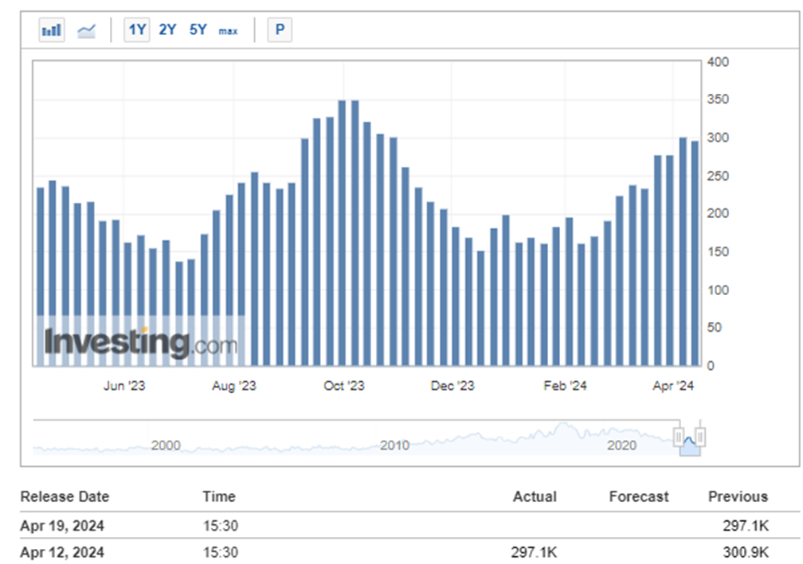Click the Forecast column header
803x564 pixels.
[x=639, y=496]
